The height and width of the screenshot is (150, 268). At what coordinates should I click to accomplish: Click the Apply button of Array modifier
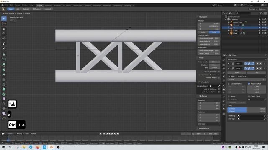pos(237,72)
